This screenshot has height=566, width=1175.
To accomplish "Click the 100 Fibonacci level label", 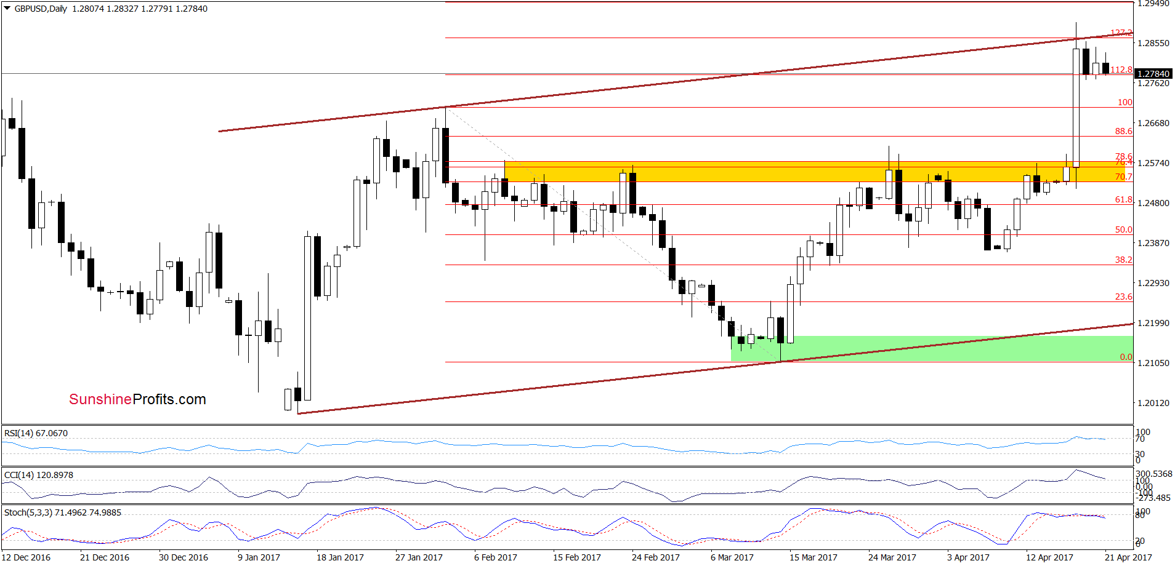I will (1125, 103).
